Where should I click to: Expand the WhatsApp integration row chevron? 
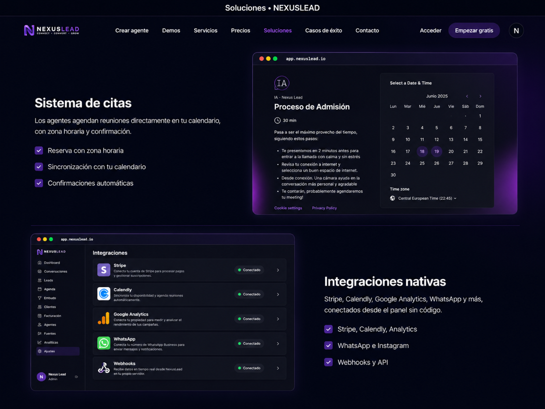click(x=278, y=344)
